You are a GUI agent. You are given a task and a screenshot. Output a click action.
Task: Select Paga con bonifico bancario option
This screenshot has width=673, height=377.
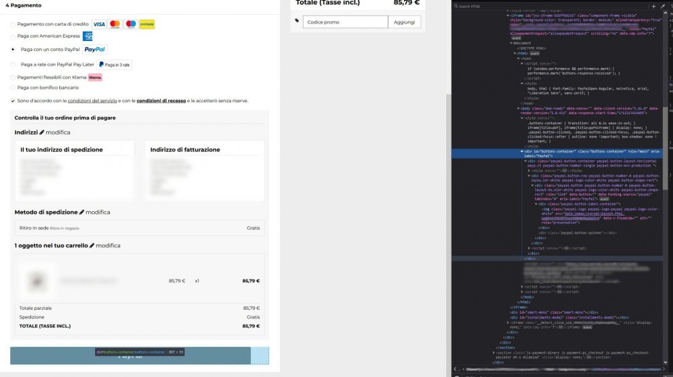[x=12, y=88]
